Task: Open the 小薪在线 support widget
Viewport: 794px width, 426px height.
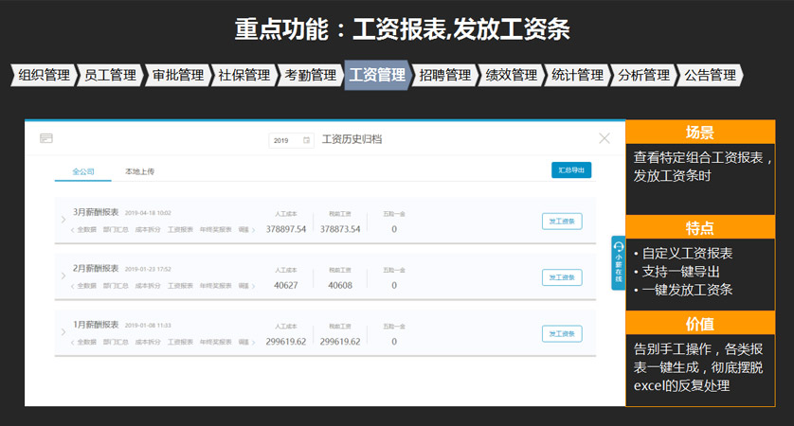Action: 618,262
